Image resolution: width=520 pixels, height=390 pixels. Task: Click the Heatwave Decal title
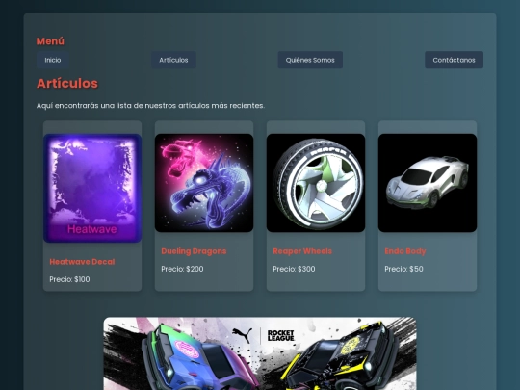point(82,262)
